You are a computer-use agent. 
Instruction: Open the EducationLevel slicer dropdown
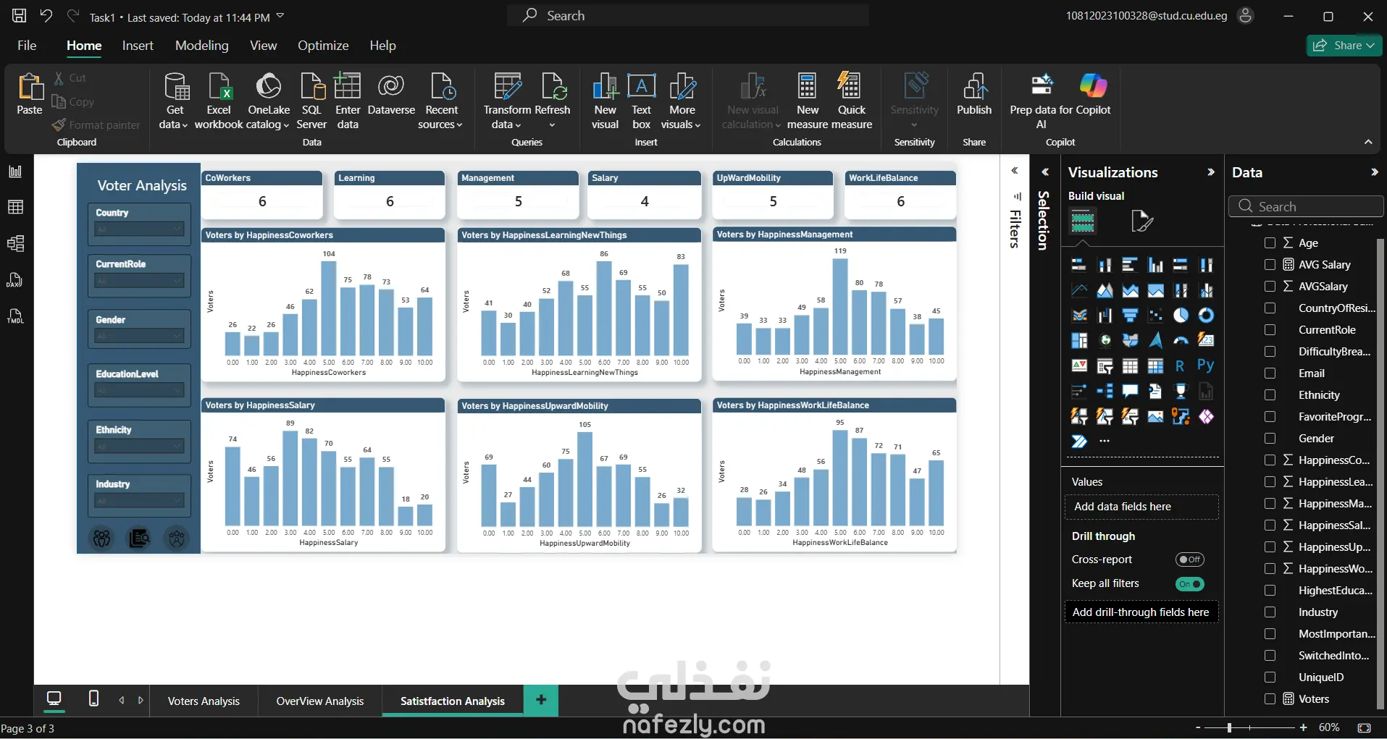(139, 391)
